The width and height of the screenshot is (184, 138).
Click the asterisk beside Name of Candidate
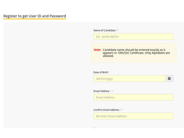(x=117, y=30)
